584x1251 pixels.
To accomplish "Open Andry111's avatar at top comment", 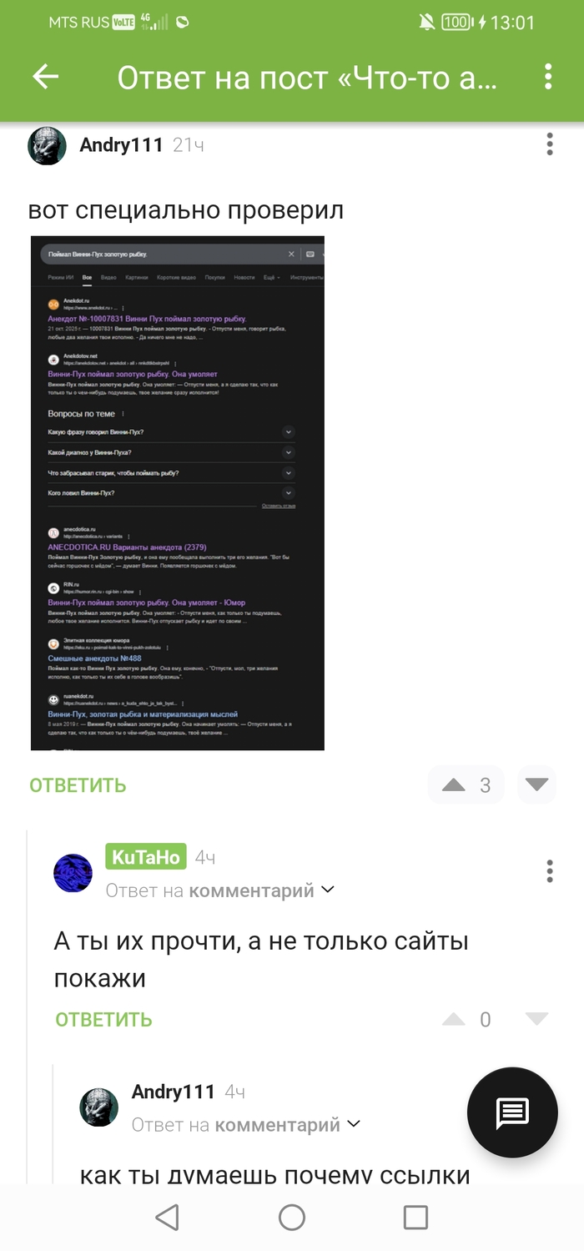I will click(x=48, y=147).
